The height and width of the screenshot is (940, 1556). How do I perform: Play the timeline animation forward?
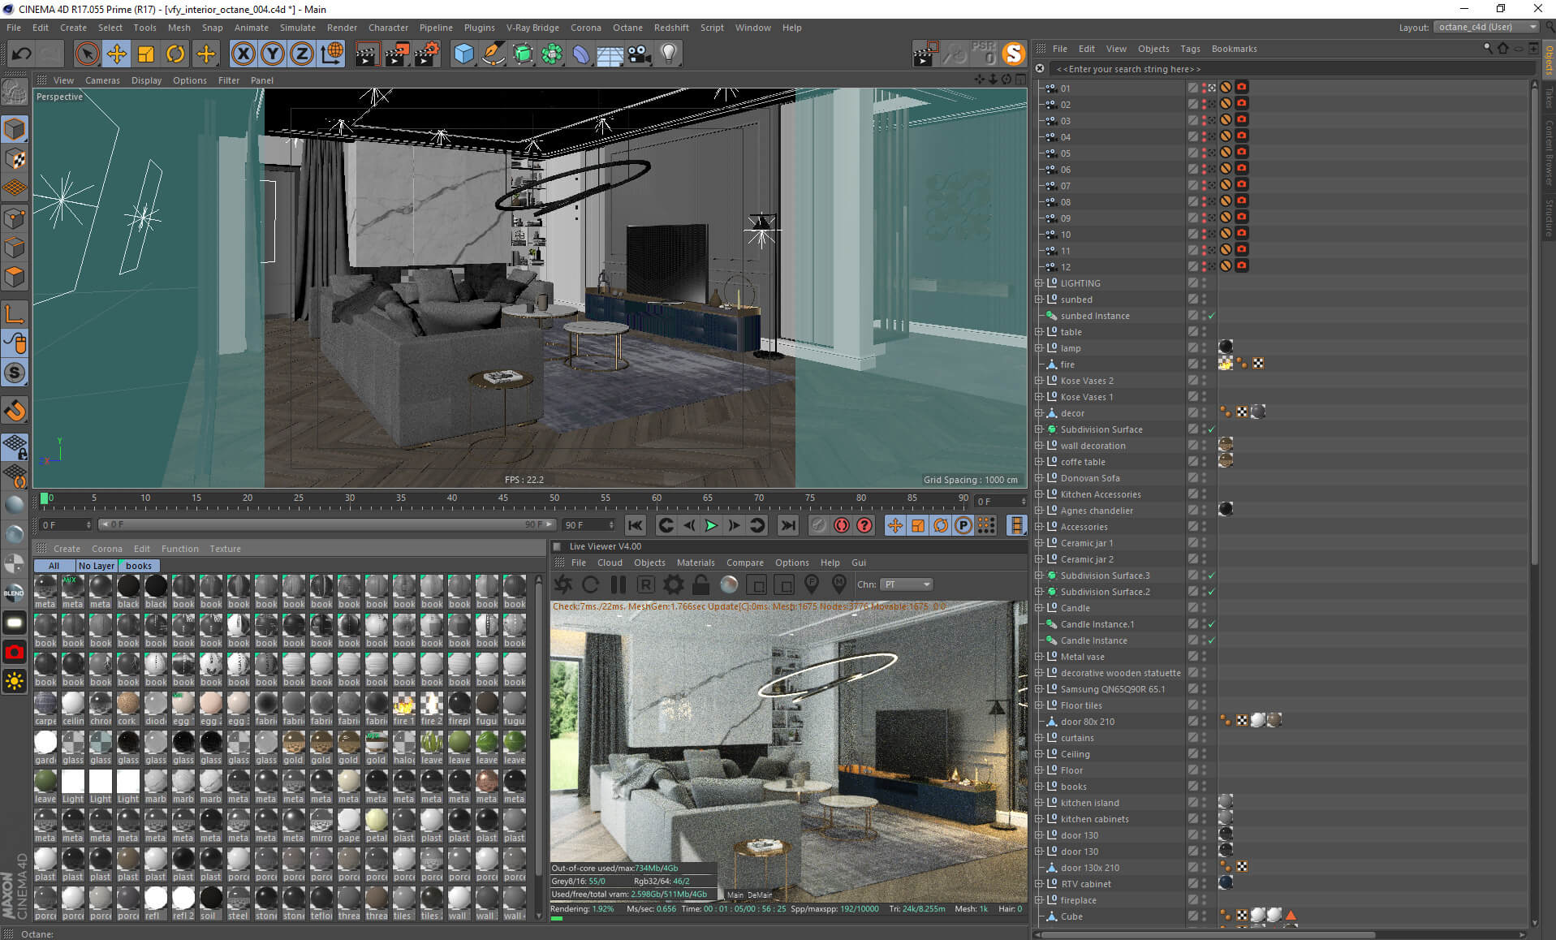[711, 525]
